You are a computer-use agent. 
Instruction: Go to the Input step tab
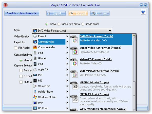tap(56, 13)
